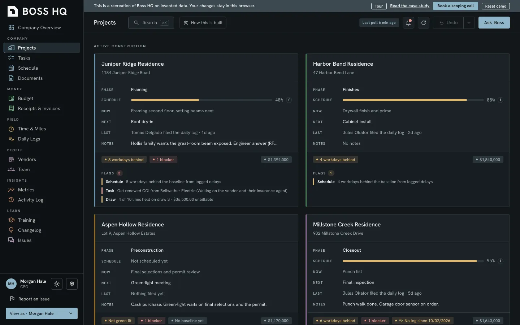
Task: Click Juniper Ridge Schedule flag row
Action: pyautogui.click(x=196, y=182)
